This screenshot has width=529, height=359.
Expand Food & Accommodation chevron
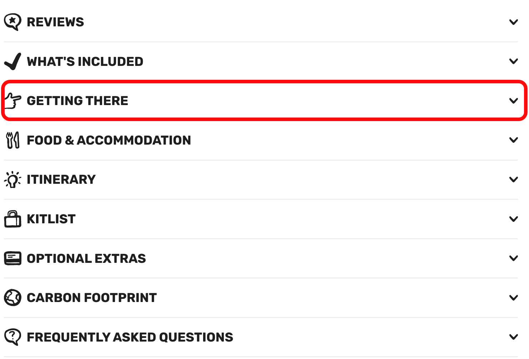point(513,140)
